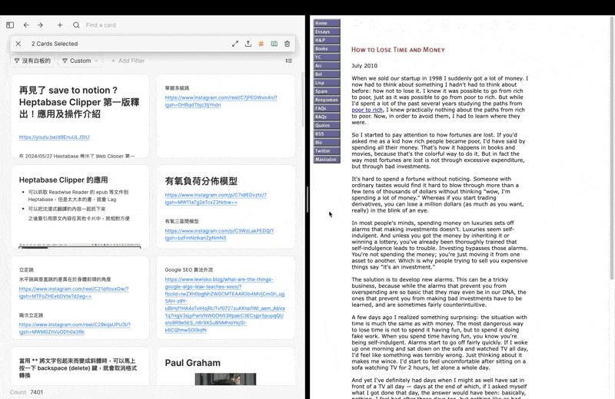Select the backspace italic tip card
This screenshot has height=399, width=615.
(x=80, y=367)
